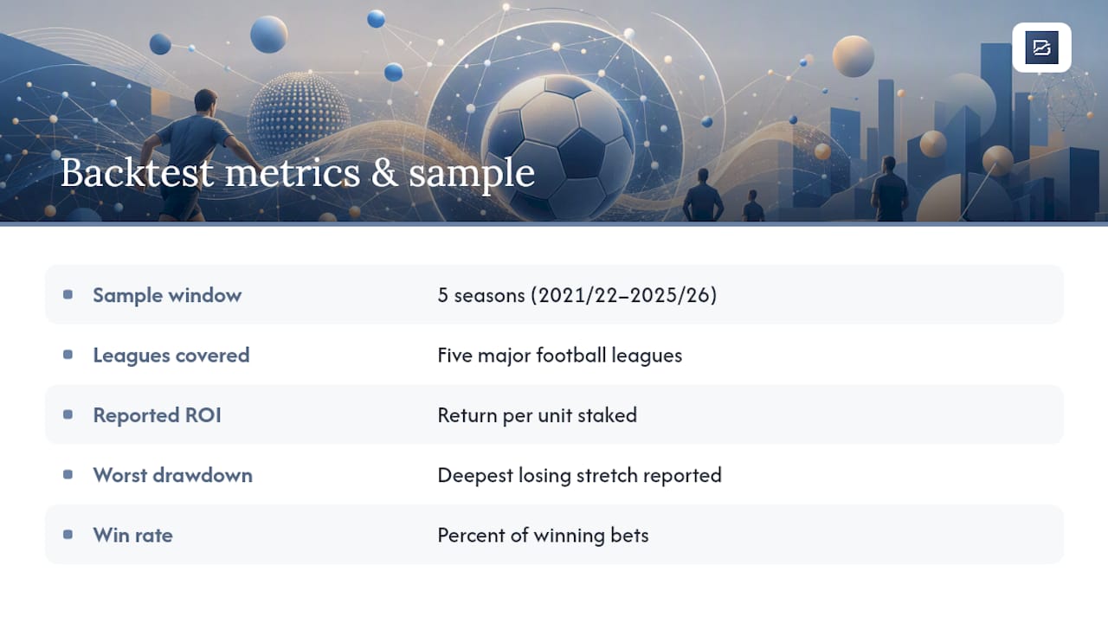Select the bullet beside Leagues covered
1108x623 pixels.
tap(68, 355)
